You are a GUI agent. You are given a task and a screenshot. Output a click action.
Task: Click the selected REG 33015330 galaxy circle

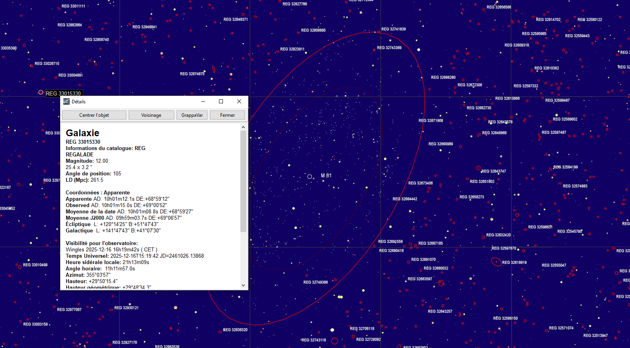click(40, 92)
